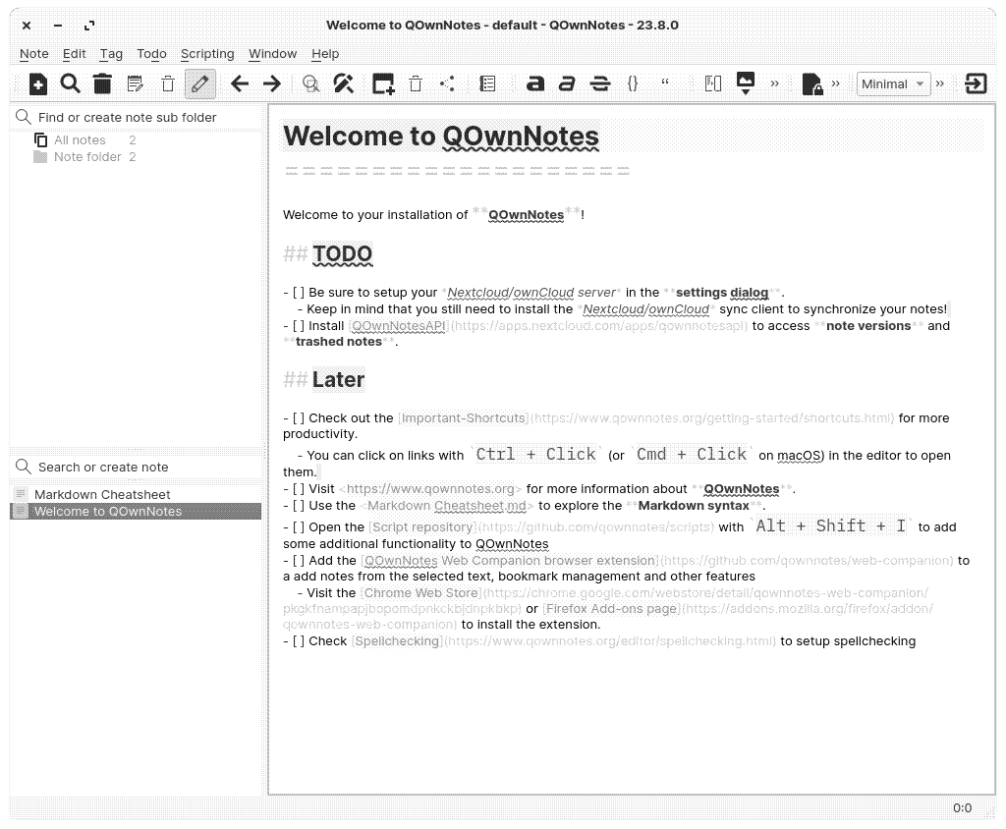1006x829 pixels.
Task: Click the www.qownnotes.org link
Action: point(430,489)
